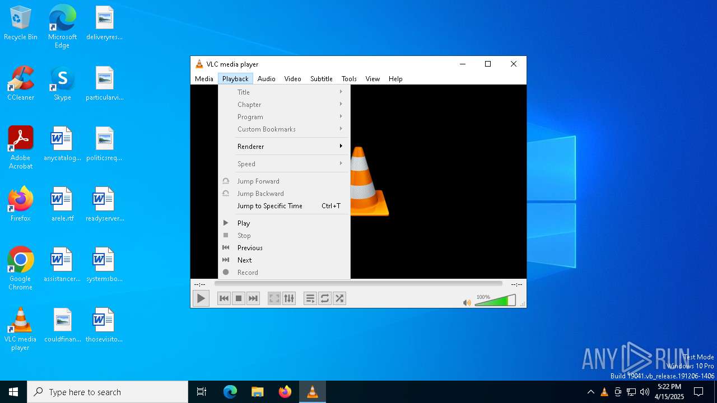The image size is (717, 403).
Task: Select Jump Backward menu entry
Action: click(x=284, y=194)
